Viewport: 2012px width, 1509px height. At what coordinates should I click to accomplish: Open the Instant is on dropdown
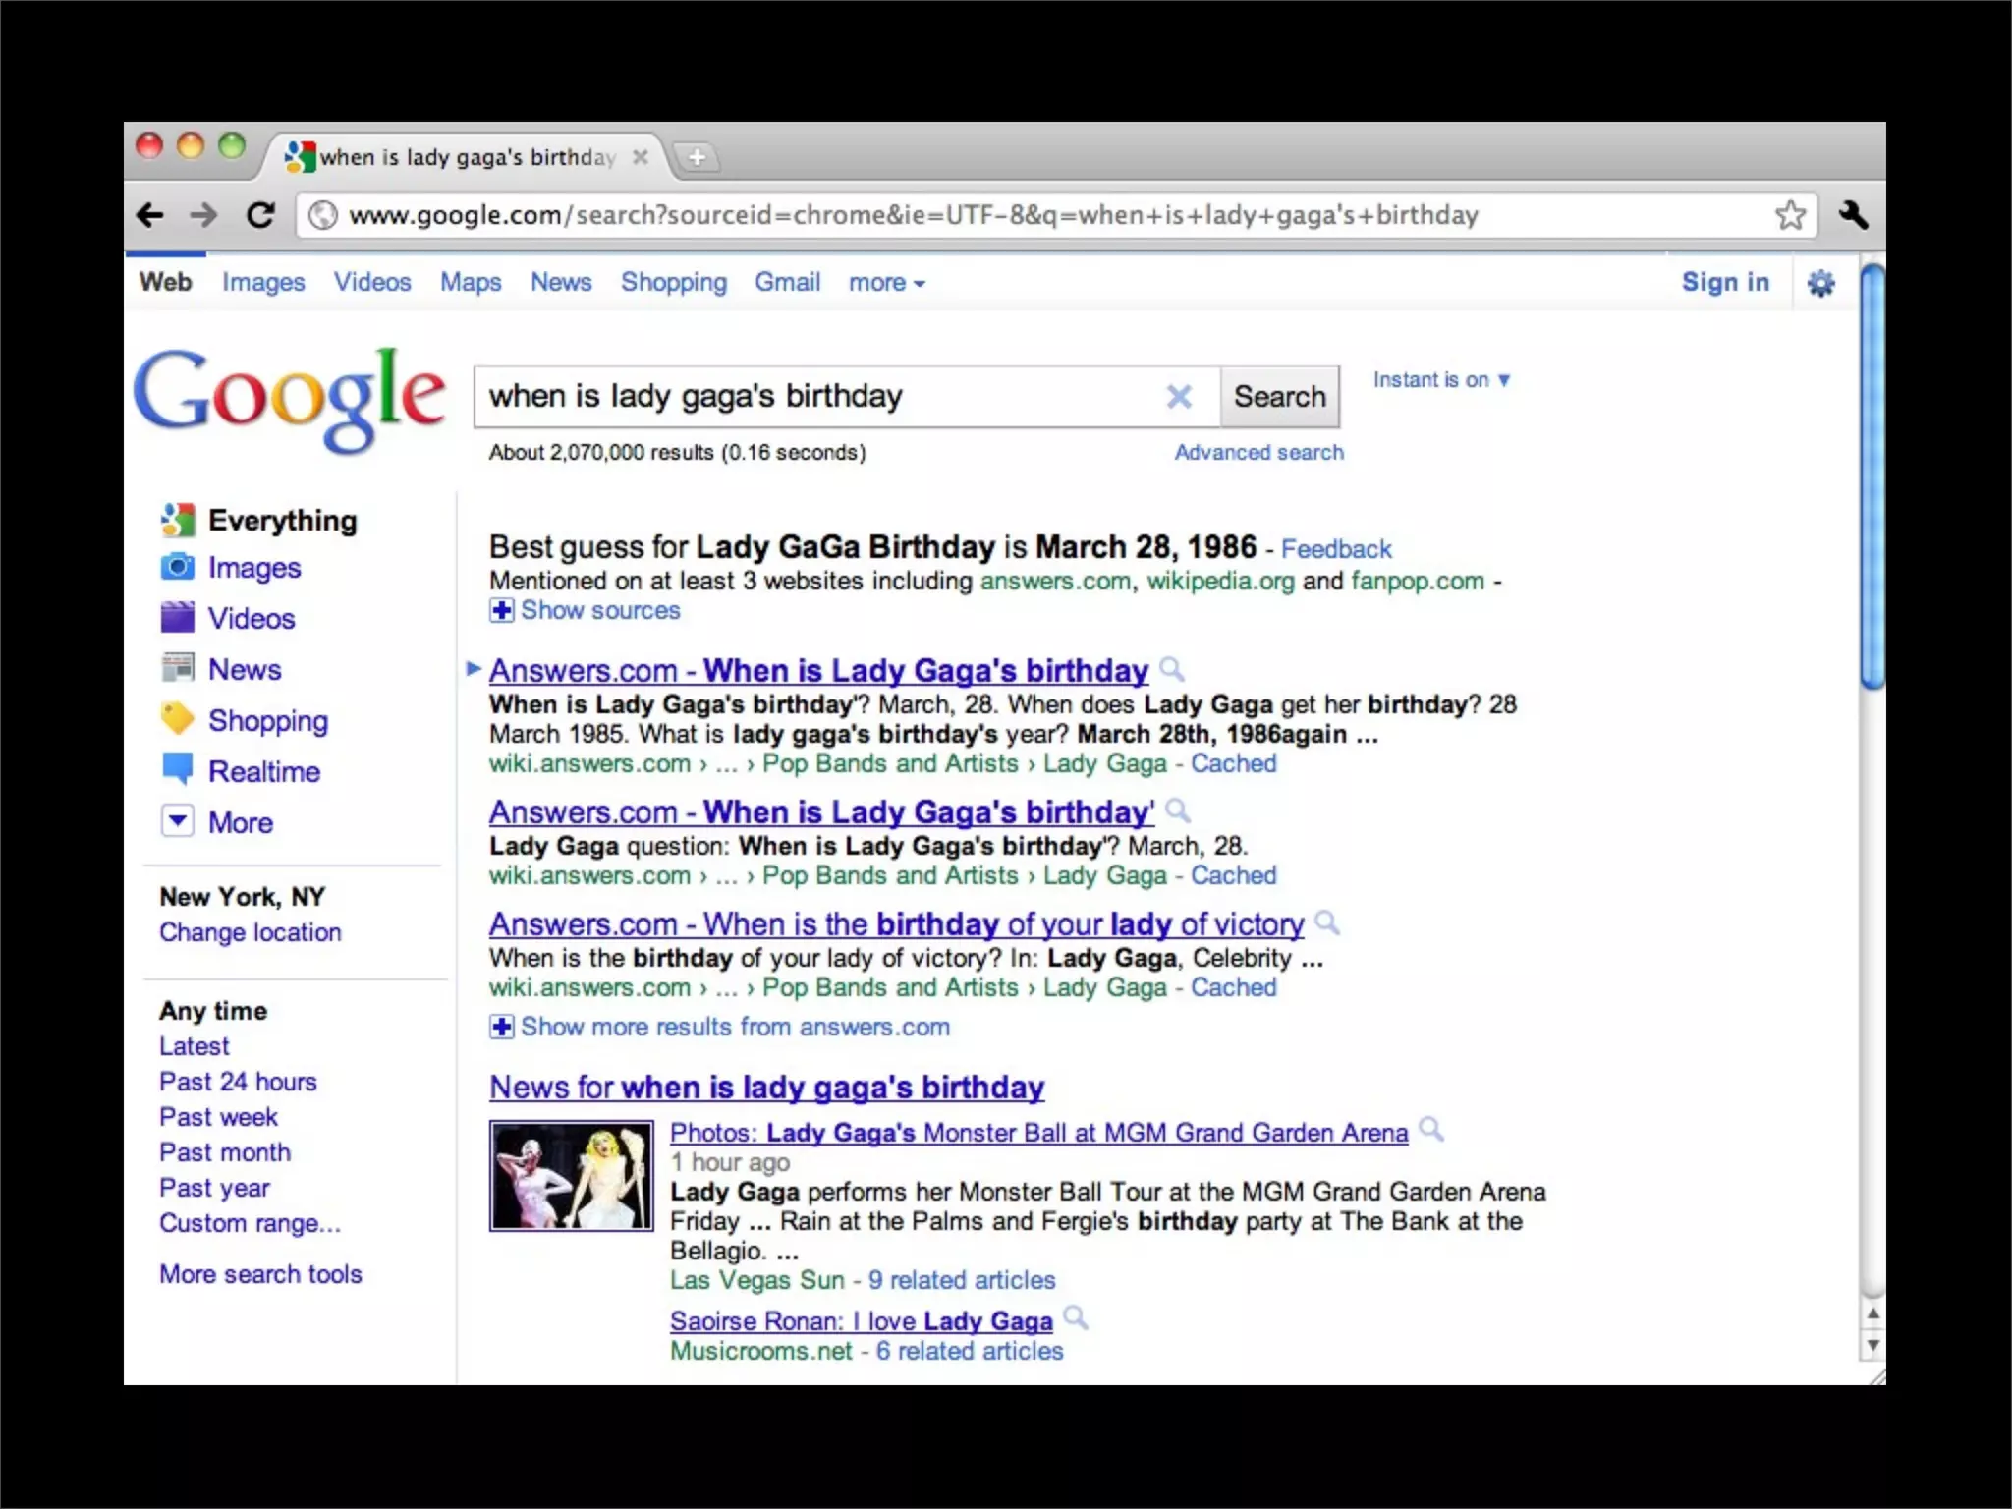coord(1440,380)
